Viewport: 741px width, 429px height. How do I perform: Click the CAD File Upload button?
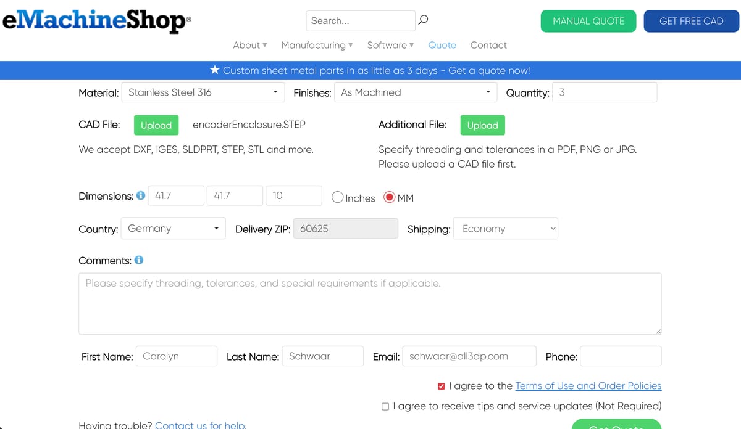pos(156,125)
